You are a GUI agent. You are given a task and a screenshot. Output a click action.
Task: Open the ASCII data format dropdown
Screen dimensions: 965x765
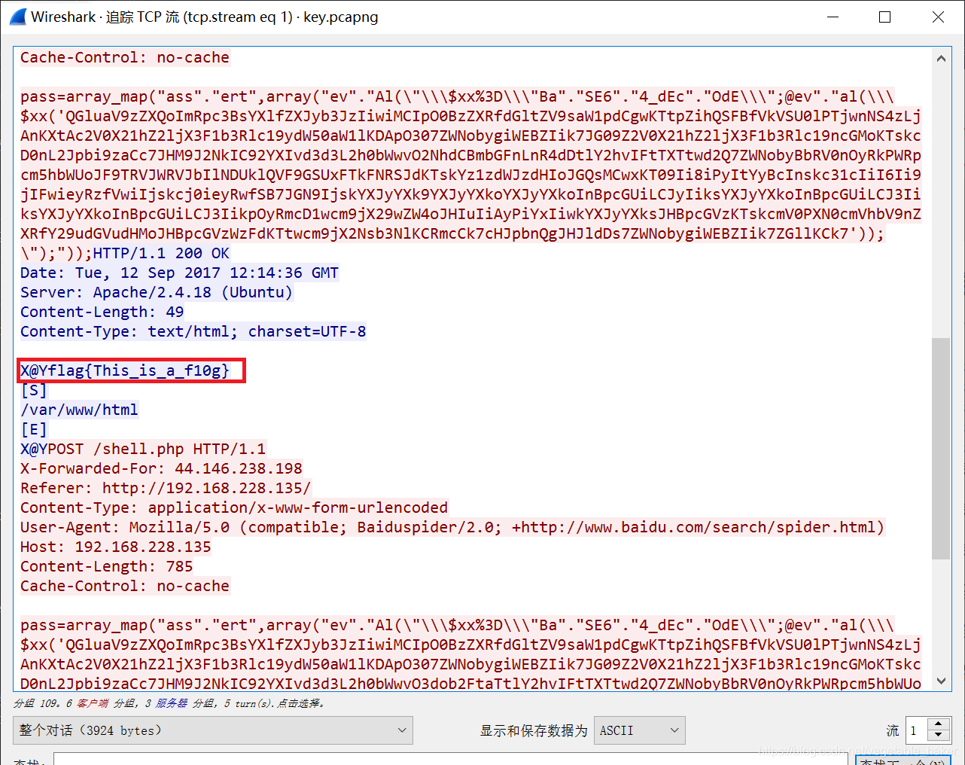click(x=639, y=730)
